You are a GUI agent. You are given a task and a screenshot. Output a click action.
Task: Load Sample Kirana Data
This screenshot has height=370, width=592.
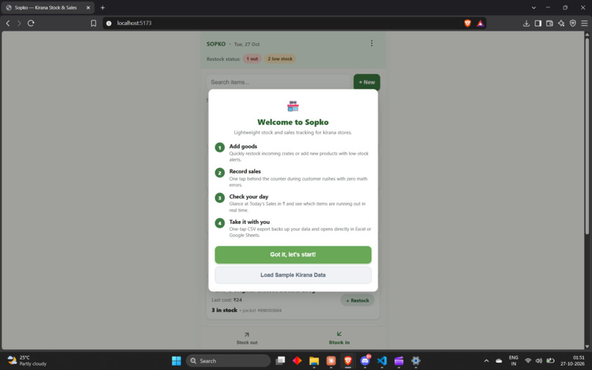coord(293,275)
